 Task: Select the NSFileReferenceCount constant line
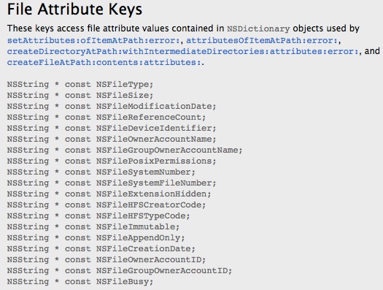pyautogui.click(x=107, y=118)
